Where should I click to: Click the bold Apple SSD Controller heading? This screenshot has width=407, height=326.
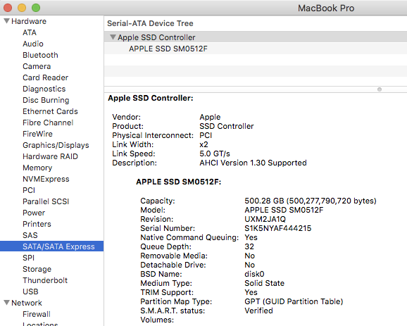tap(151, 98)
